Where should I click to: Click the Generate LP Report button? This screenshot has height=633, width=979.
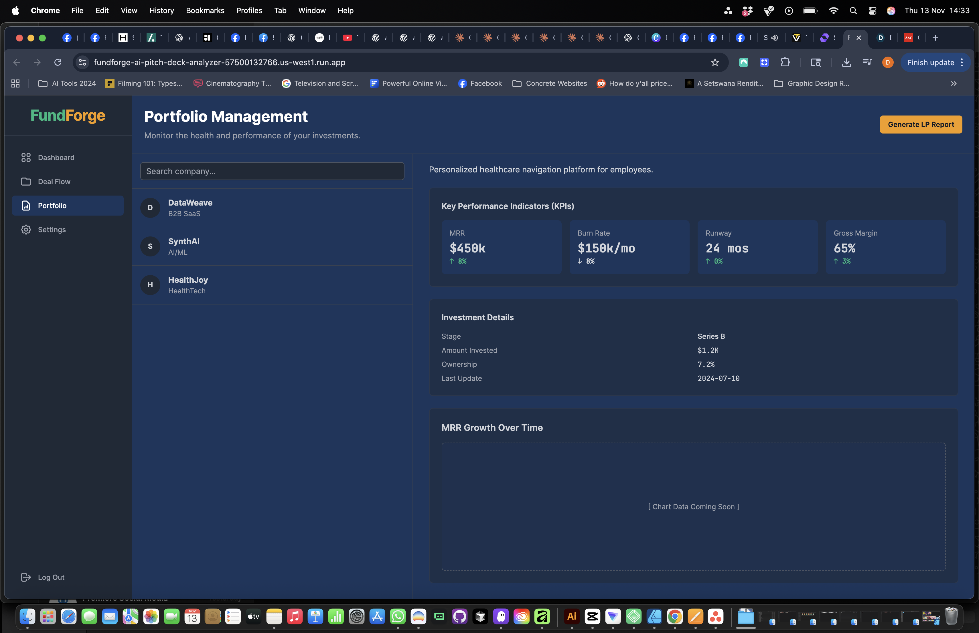coord(921,124)
